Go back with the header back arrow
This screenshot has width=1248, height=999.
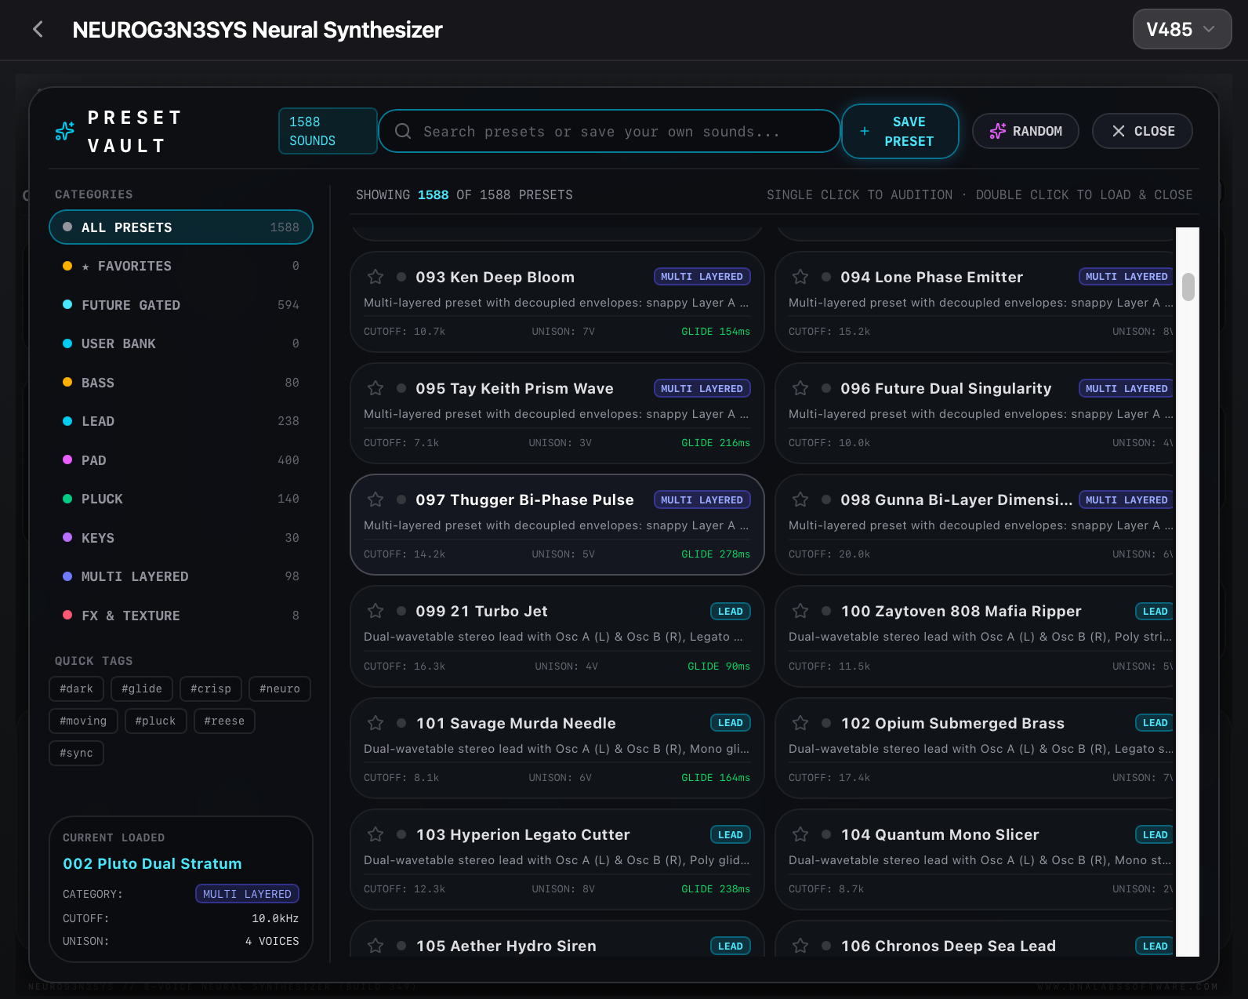coord(38,30)
